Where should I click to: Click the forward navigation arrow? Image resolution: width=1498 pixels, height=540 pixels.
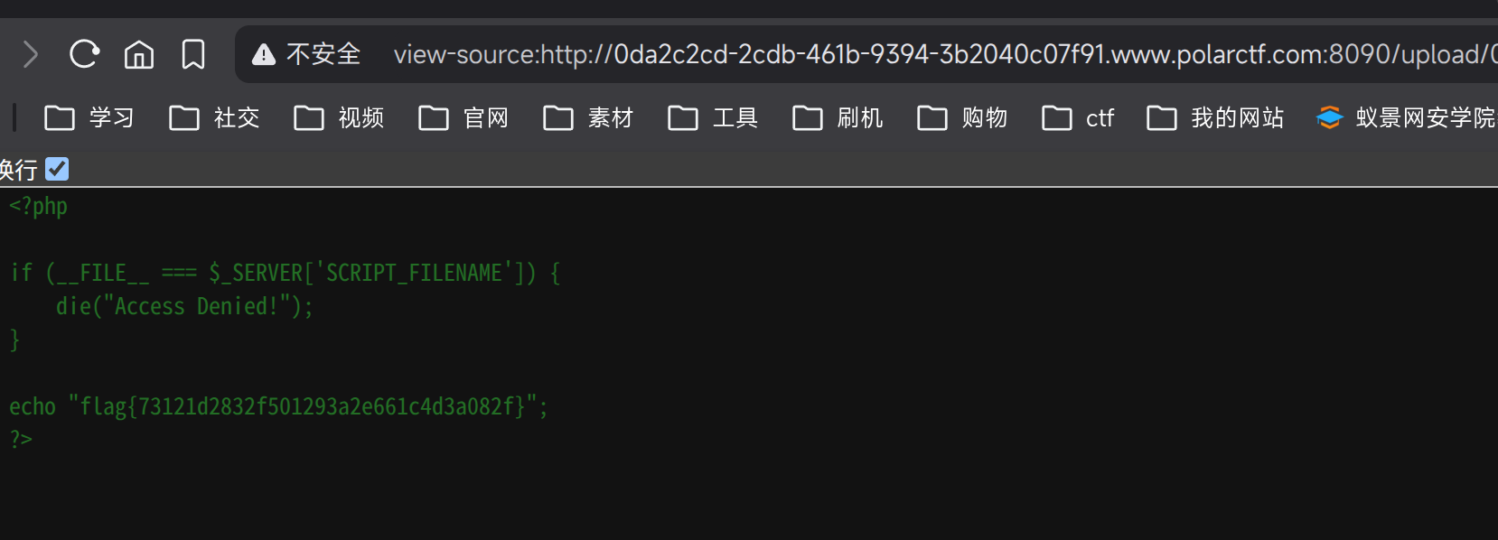[30, 54]
